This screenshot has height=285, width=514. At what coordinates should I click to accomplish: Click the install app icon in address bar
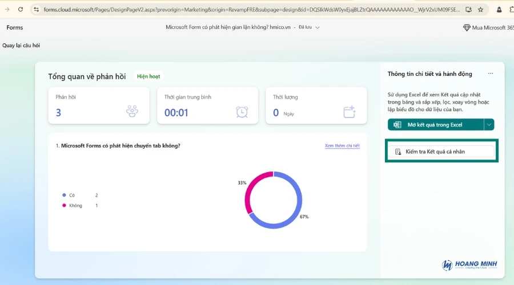(468, 10)
